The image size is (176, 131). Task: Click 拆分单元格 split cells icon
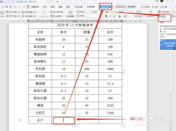pos(57,12)
